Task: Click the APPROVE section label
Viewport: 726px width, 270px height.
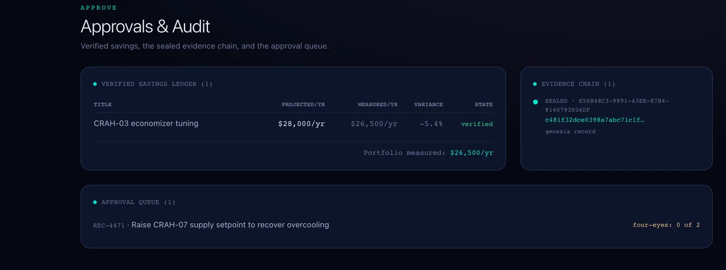Action: [x=99, y=8]
